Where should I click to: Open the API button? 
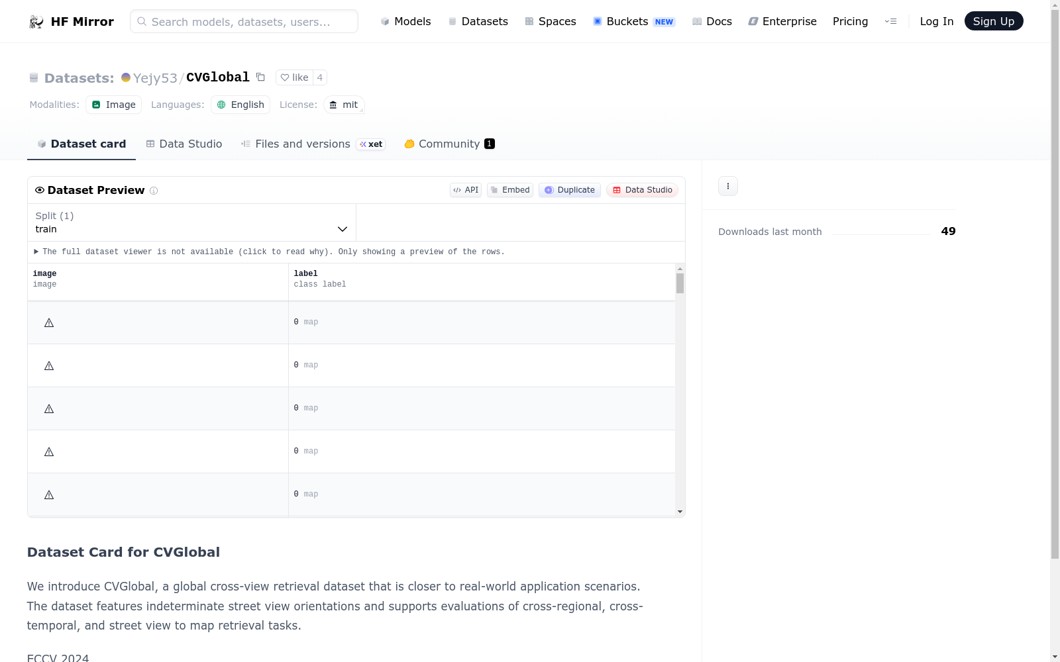[x=466, y=190]
